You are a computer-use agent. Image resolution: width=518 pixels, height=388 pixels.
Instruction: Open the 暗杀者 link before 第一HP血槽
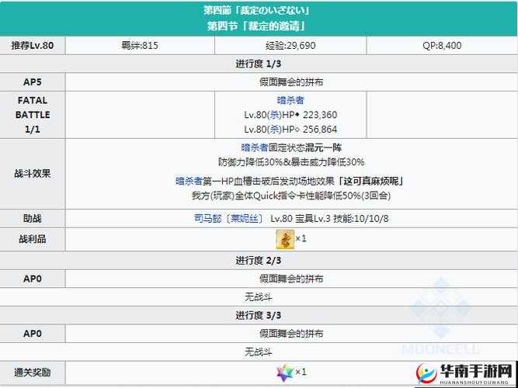coord(189,181)
